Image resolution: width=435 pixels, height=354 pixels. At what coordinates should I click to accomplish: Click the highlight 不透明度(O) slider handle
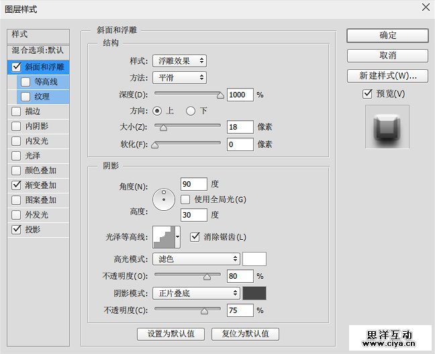207,277
